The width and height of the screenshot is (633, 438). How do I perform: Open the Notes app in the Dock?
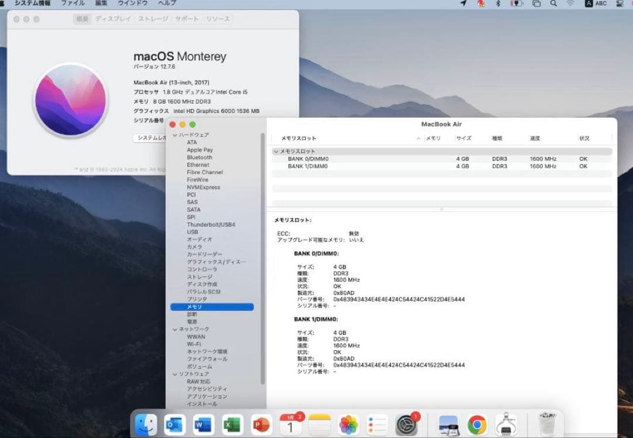[x=319, y=425]
